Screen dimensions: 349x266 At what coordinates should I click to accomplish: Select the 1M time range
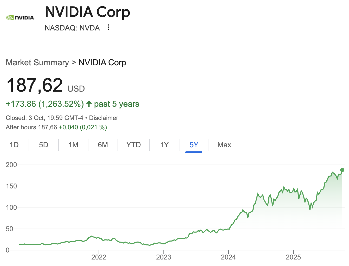tap(73, 145)
